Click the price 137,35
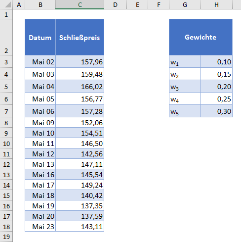Image resolution: width=241 pixels, height=242 pixels. click(x=80, y=205)
